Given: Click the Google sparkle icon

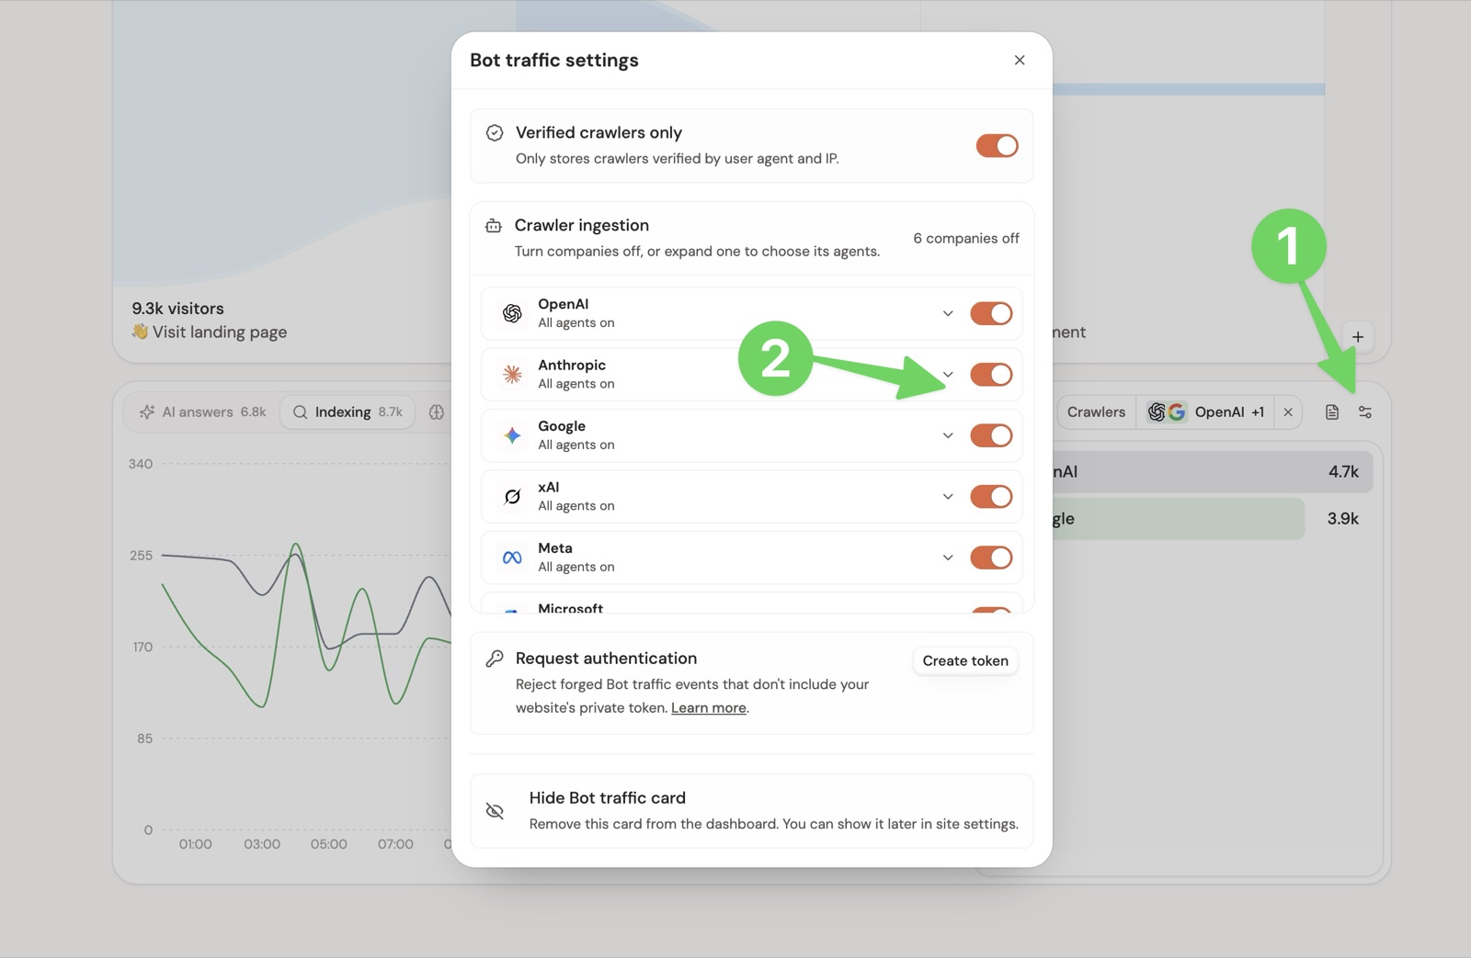Looking at the screenshot, I should (x=512, y=435).
